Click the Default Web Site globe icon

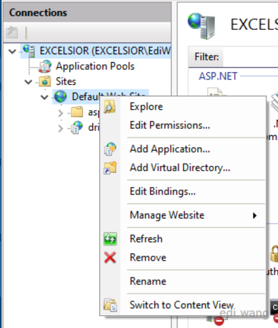click(x=60, y=97)
